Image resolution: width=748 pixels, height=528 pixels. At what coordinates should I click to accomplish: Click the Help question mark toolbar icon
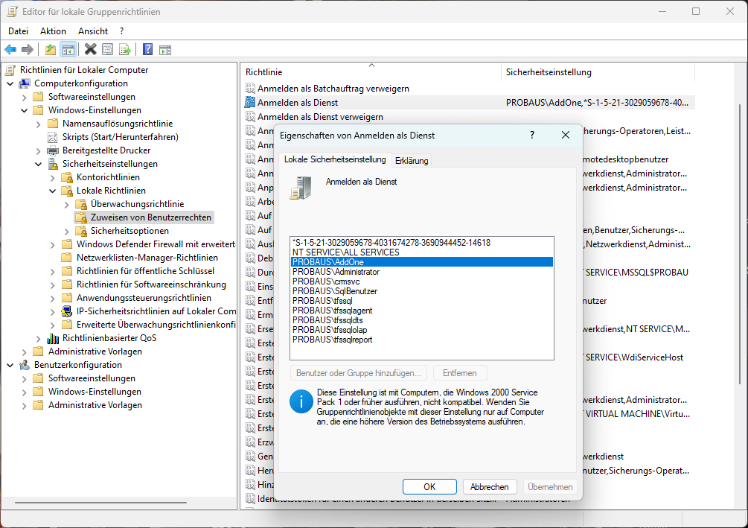147,50
